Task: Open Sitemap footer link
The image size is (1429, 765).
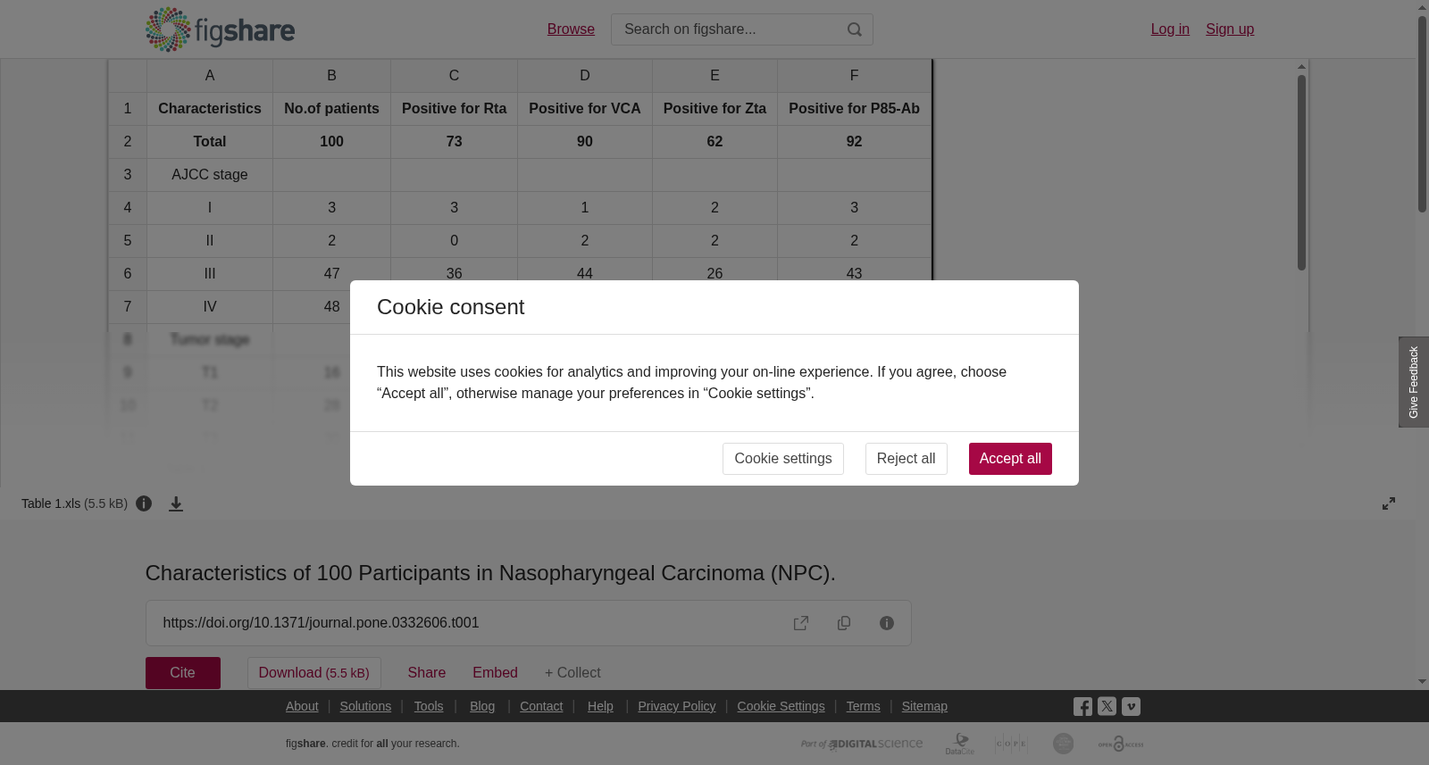Action: coord(924,706)
